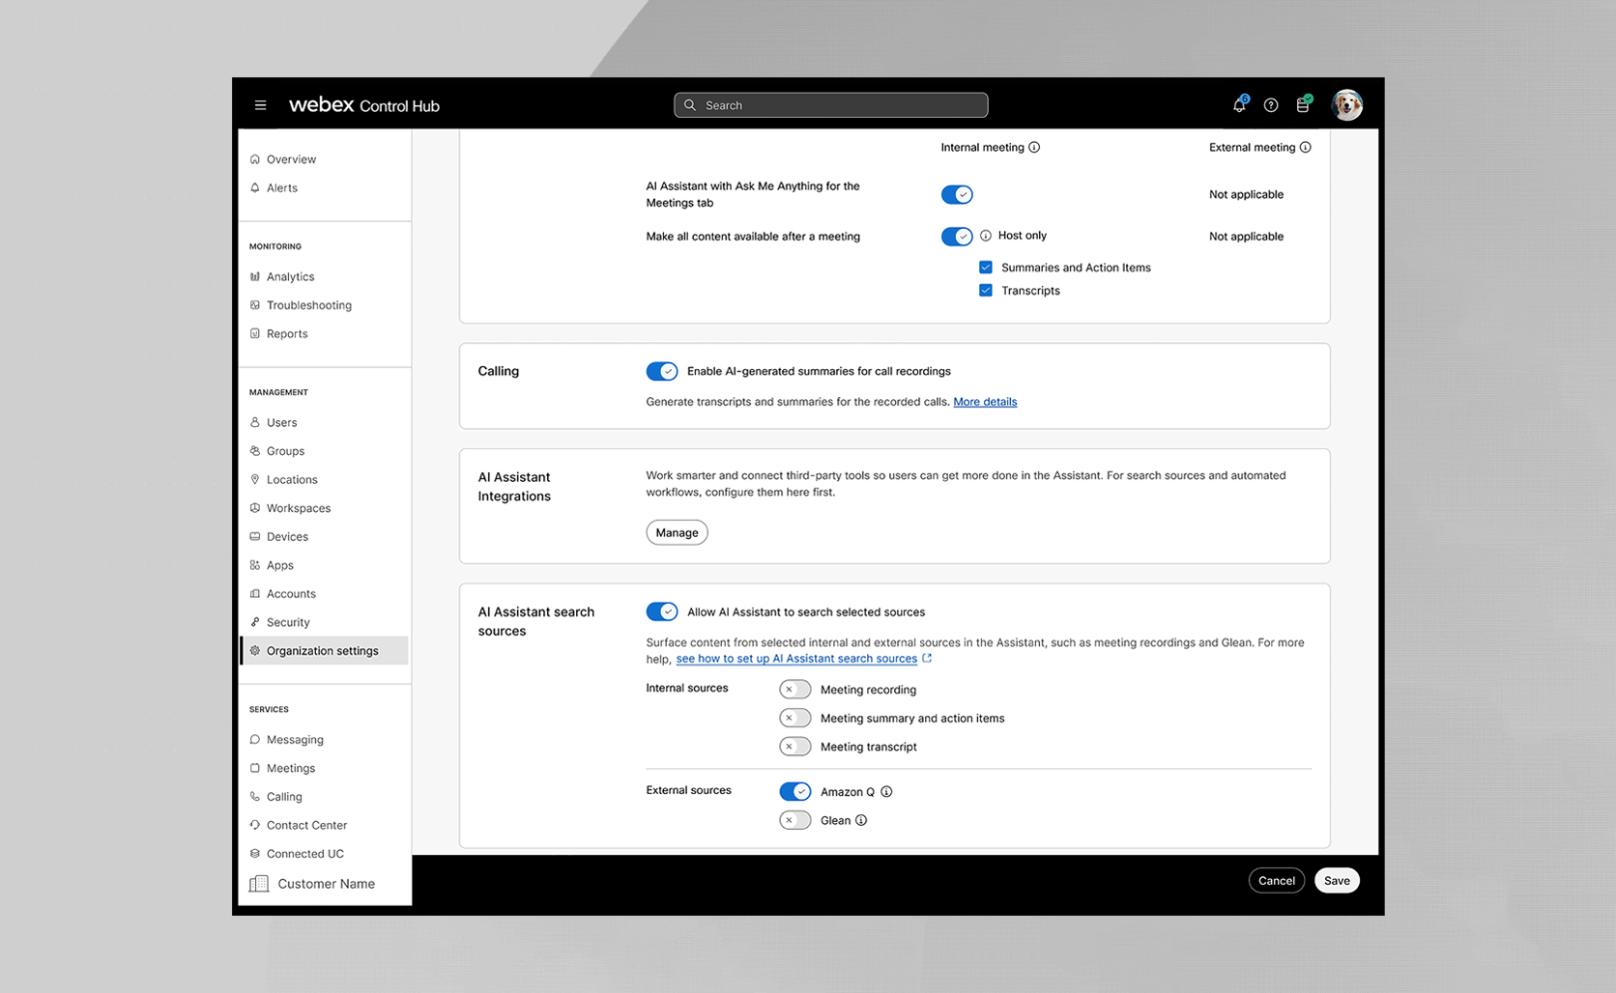Turn off the Amazon Q external source
The height and width of the screenshot is (993, 1616).
(794, 792)
